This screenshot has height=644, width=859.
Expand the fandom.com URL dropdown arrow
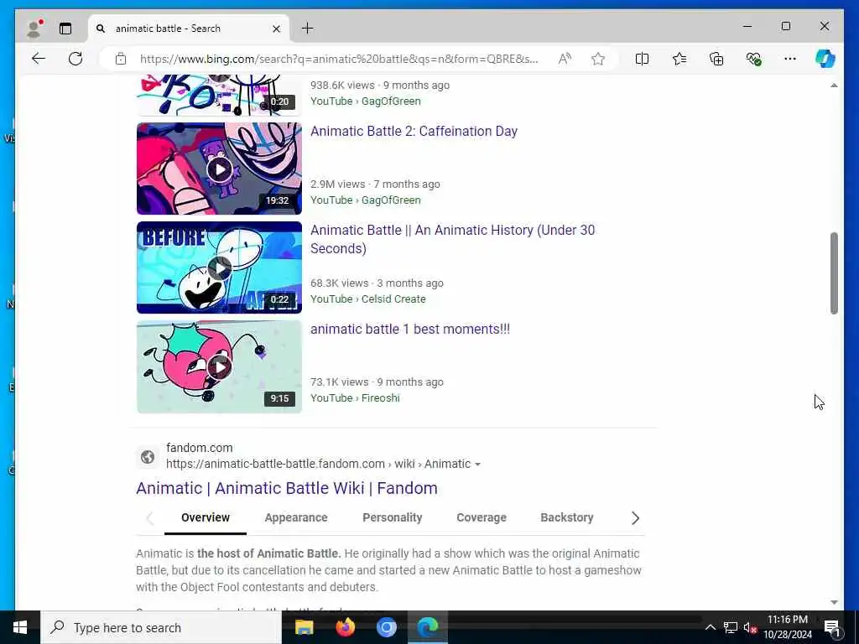[477, 465]
